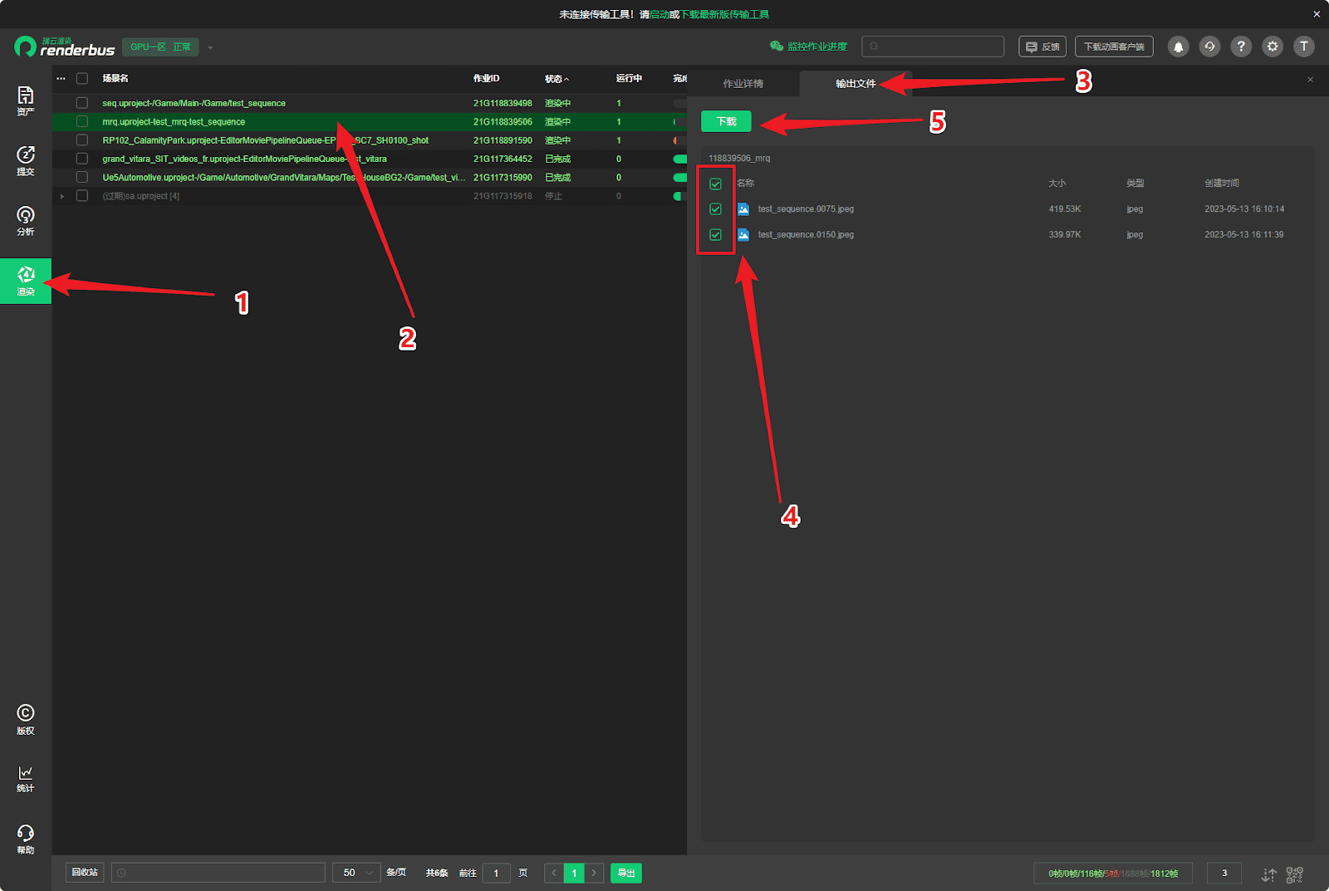Click the 作业ID column header
The image size is (1329, 891).
coord(486,78)
